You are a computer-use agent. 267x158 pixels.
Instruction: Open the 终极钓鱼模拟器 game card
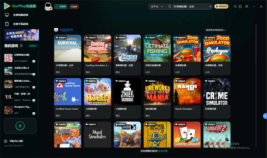point(157,55)
